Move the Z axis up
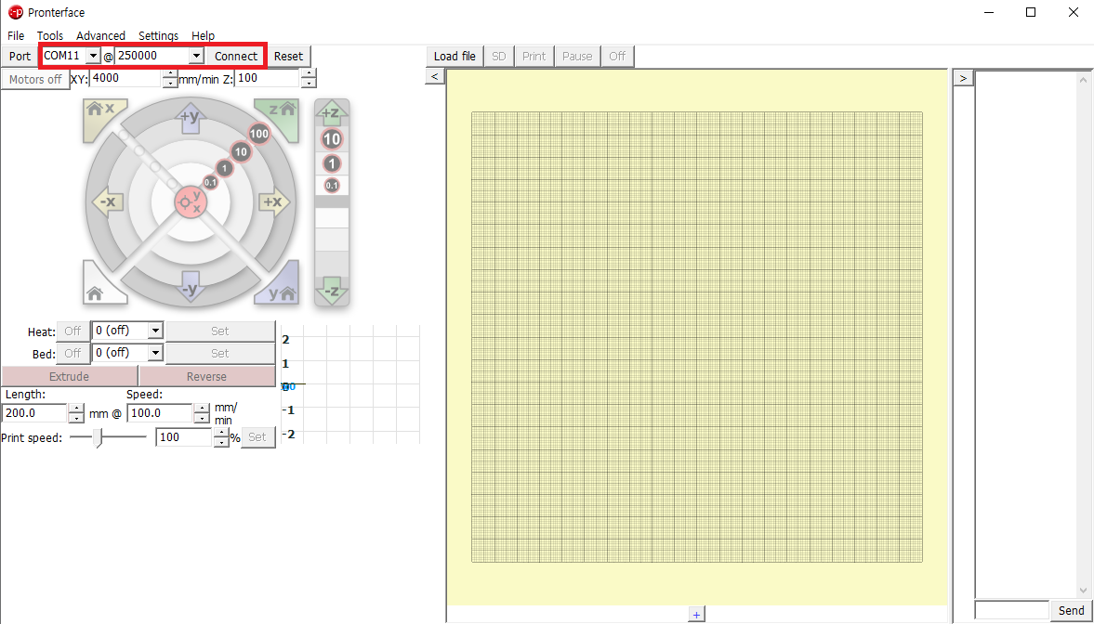 (331, 114)
